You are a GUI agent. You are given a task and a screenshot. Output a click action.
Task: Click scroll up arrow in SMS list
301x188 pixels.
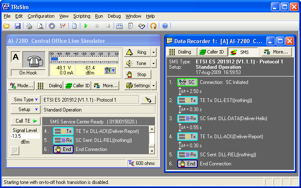(152, 129)
